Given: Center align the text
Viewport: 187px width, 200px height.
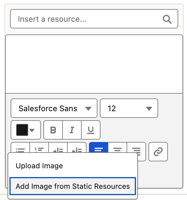Looking at the screenshot, I should tap(117, 148).
